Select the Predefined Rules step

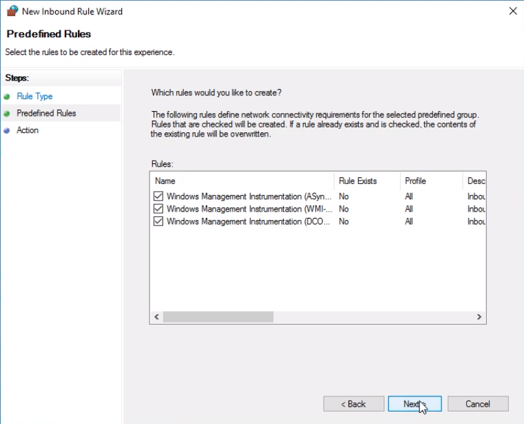coord(46,113)
